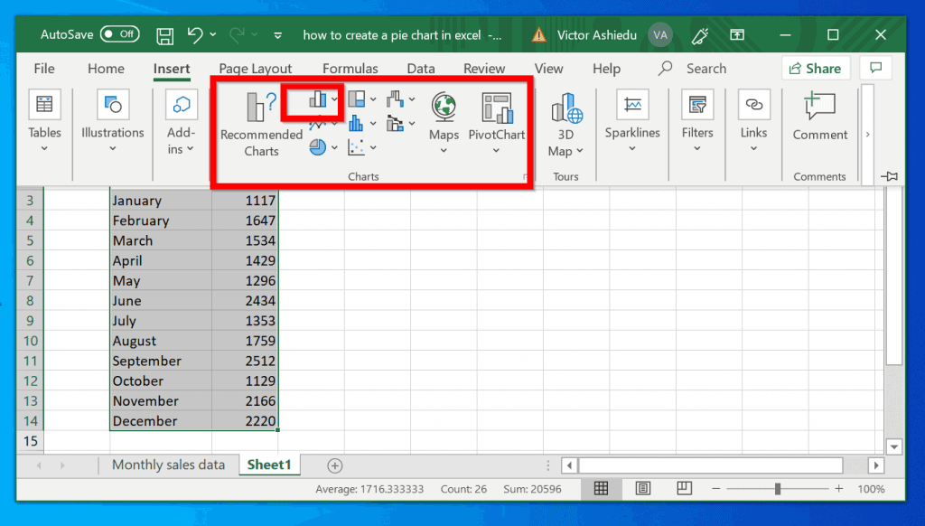This screenshot has width=925, height=526.
Task: Switch to Normal view icon
Action: click(x=601, y=489)
